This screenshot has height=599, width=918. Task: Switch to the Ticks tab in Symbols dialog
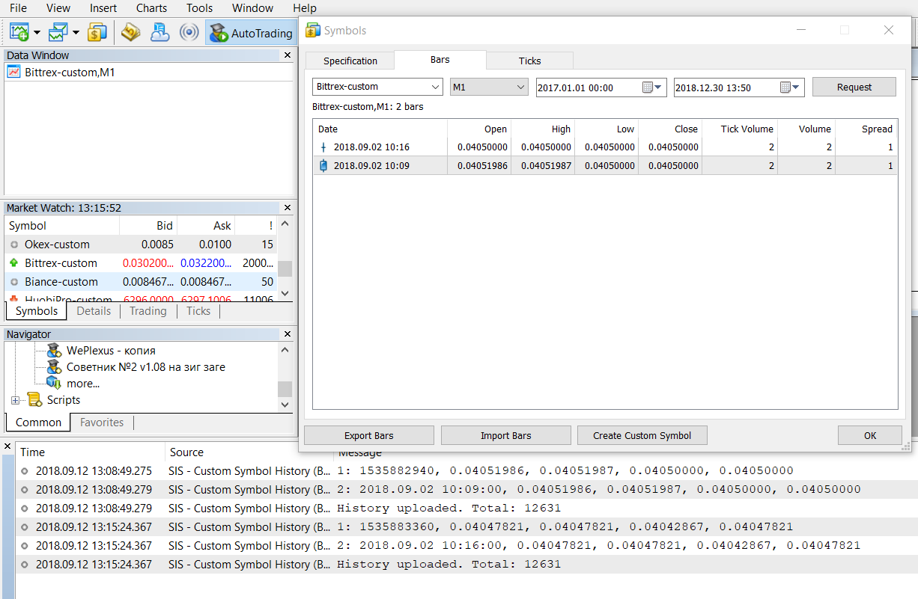pos(530,61)
